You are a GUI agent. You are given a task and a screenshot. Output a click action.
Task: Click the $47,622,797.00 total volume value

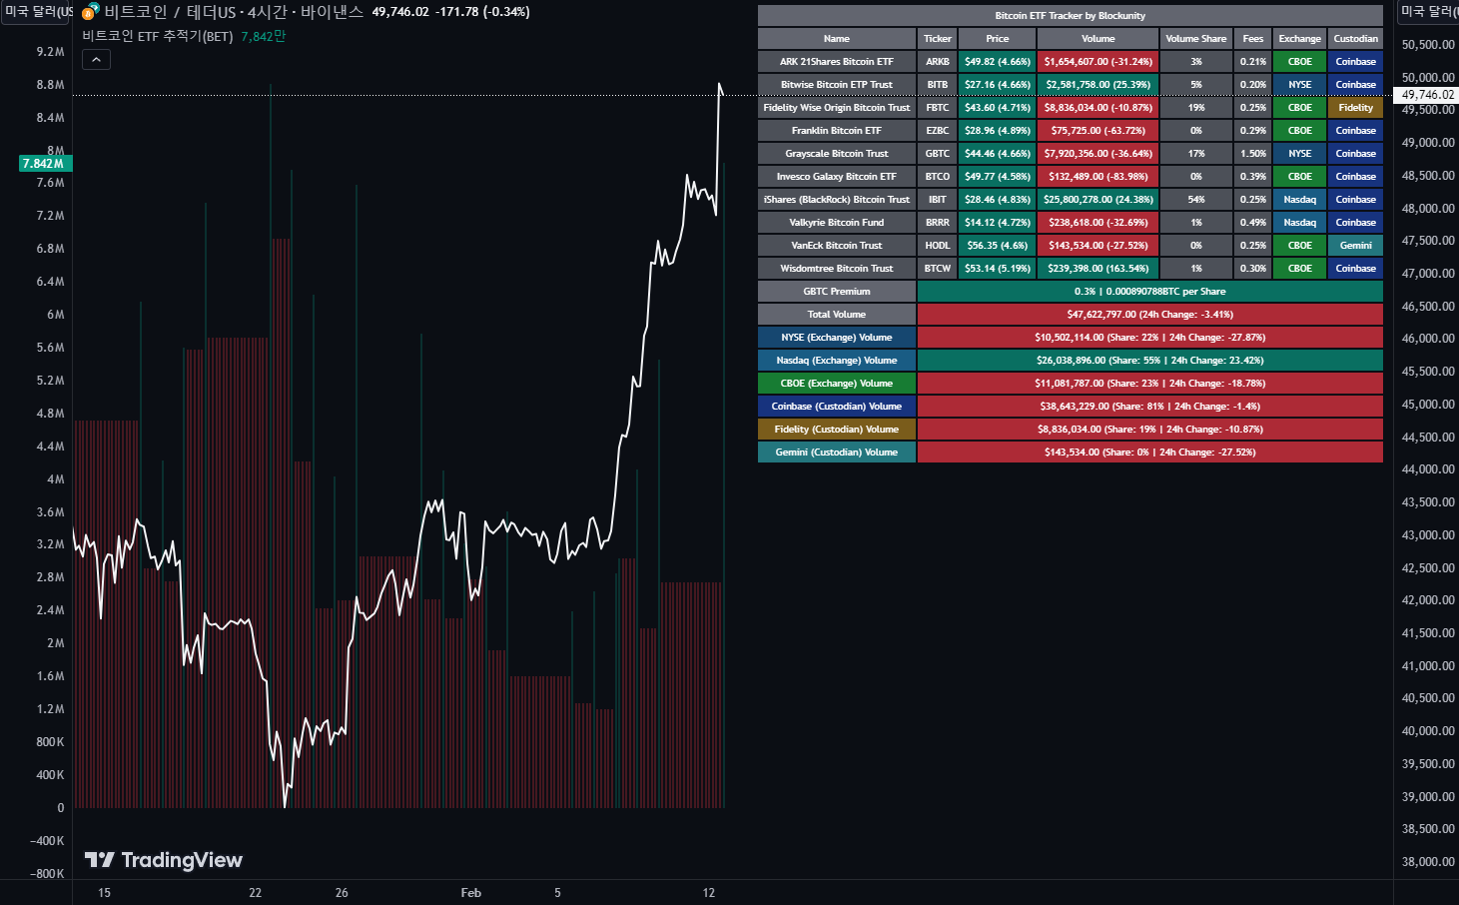[x=1150, y=315]
